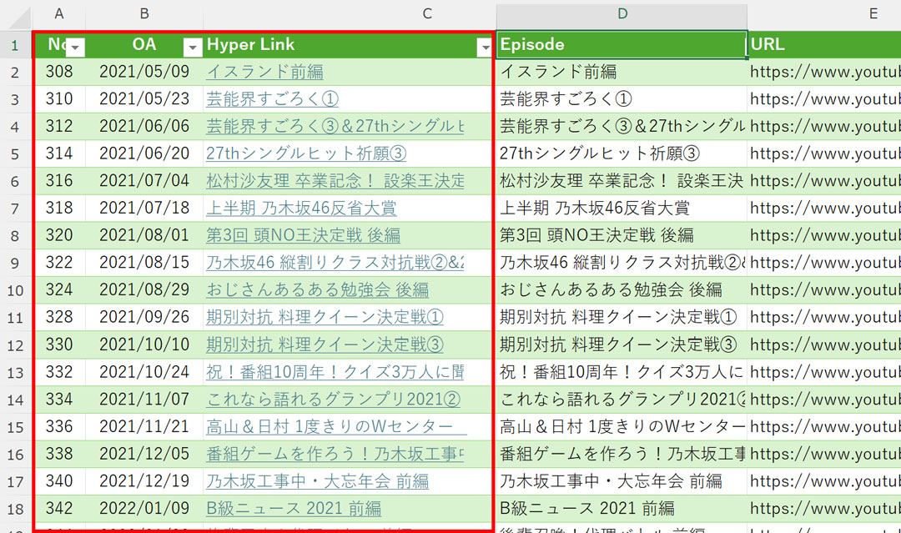Select the entire row 10
Image resolution: width=901 pixels, height=533 pixels.
click(x=15, y=290)
